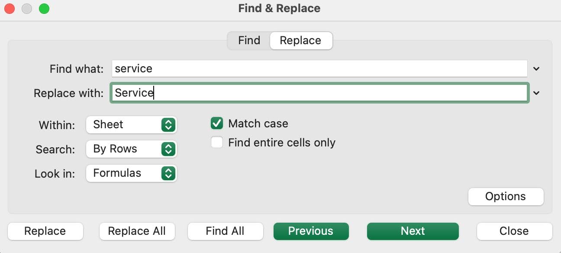The image size is (561, 253).
Task: Advance to the Next match
Action: point(413,231)
